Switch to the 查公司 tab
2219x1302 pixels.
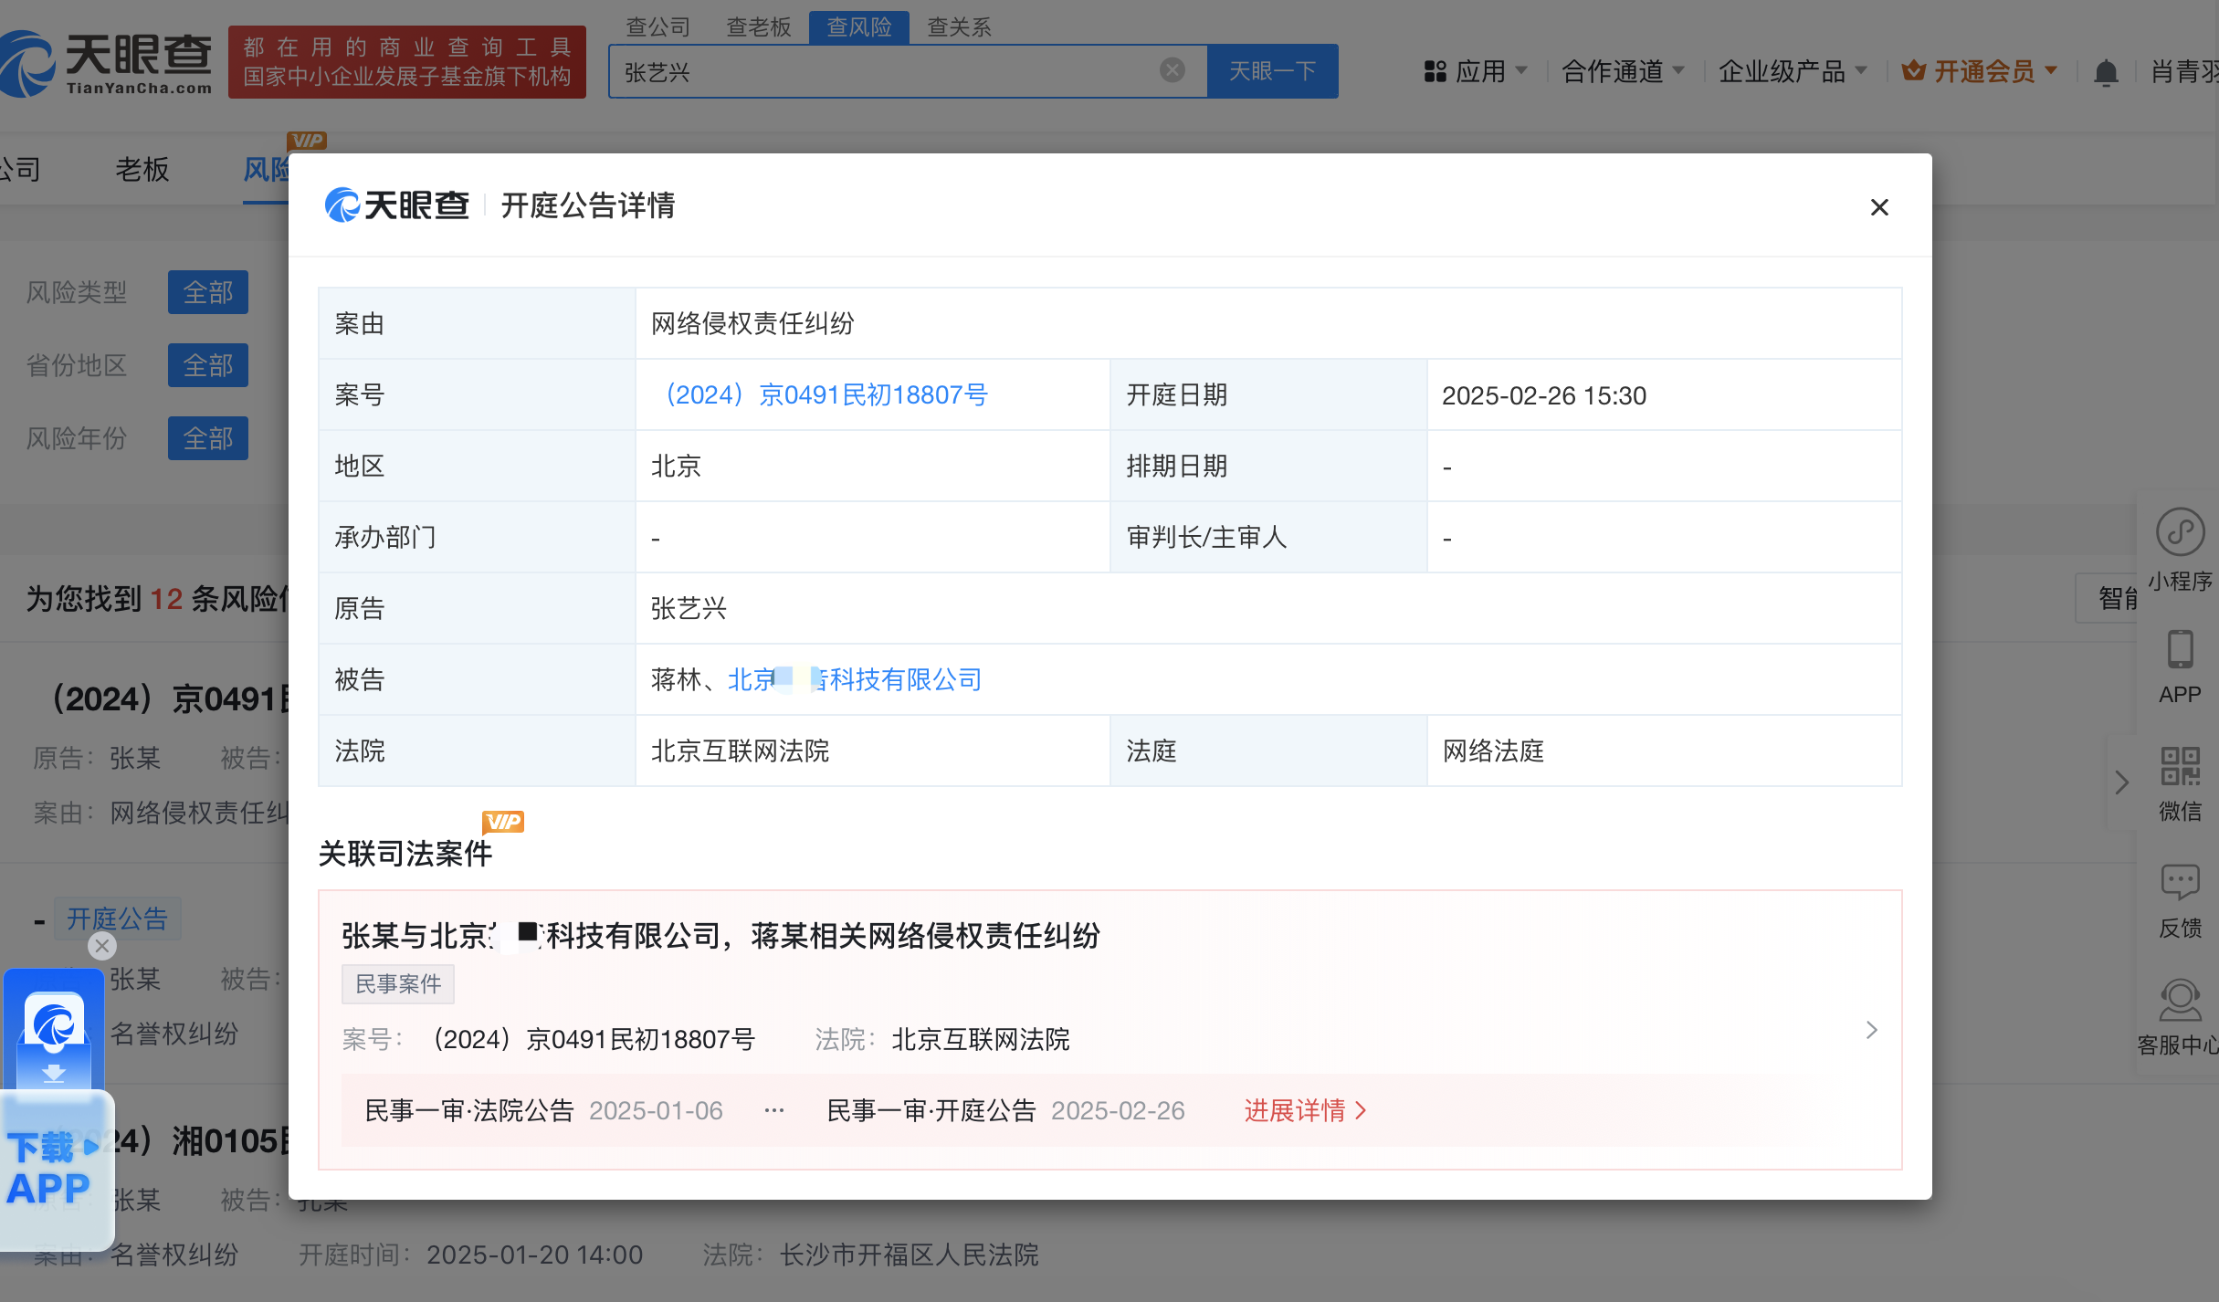657,26
